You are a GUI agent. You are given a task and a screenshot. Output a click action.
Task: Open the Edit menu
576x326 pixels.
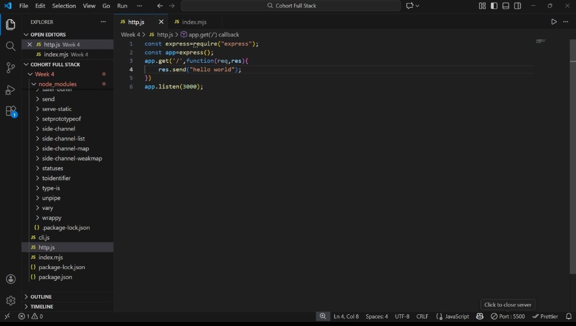tap(40, 6)
